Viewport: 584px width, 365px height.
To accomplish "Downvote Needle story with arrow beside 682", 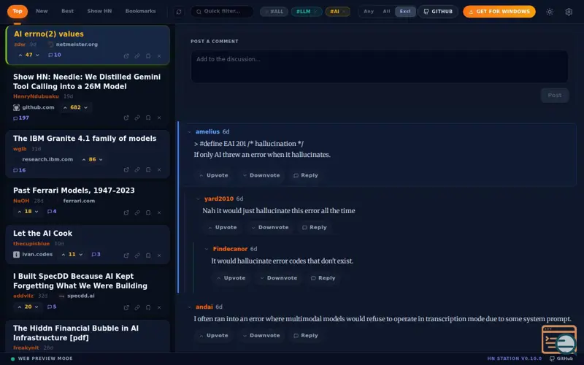I will (x=85, y=107).
